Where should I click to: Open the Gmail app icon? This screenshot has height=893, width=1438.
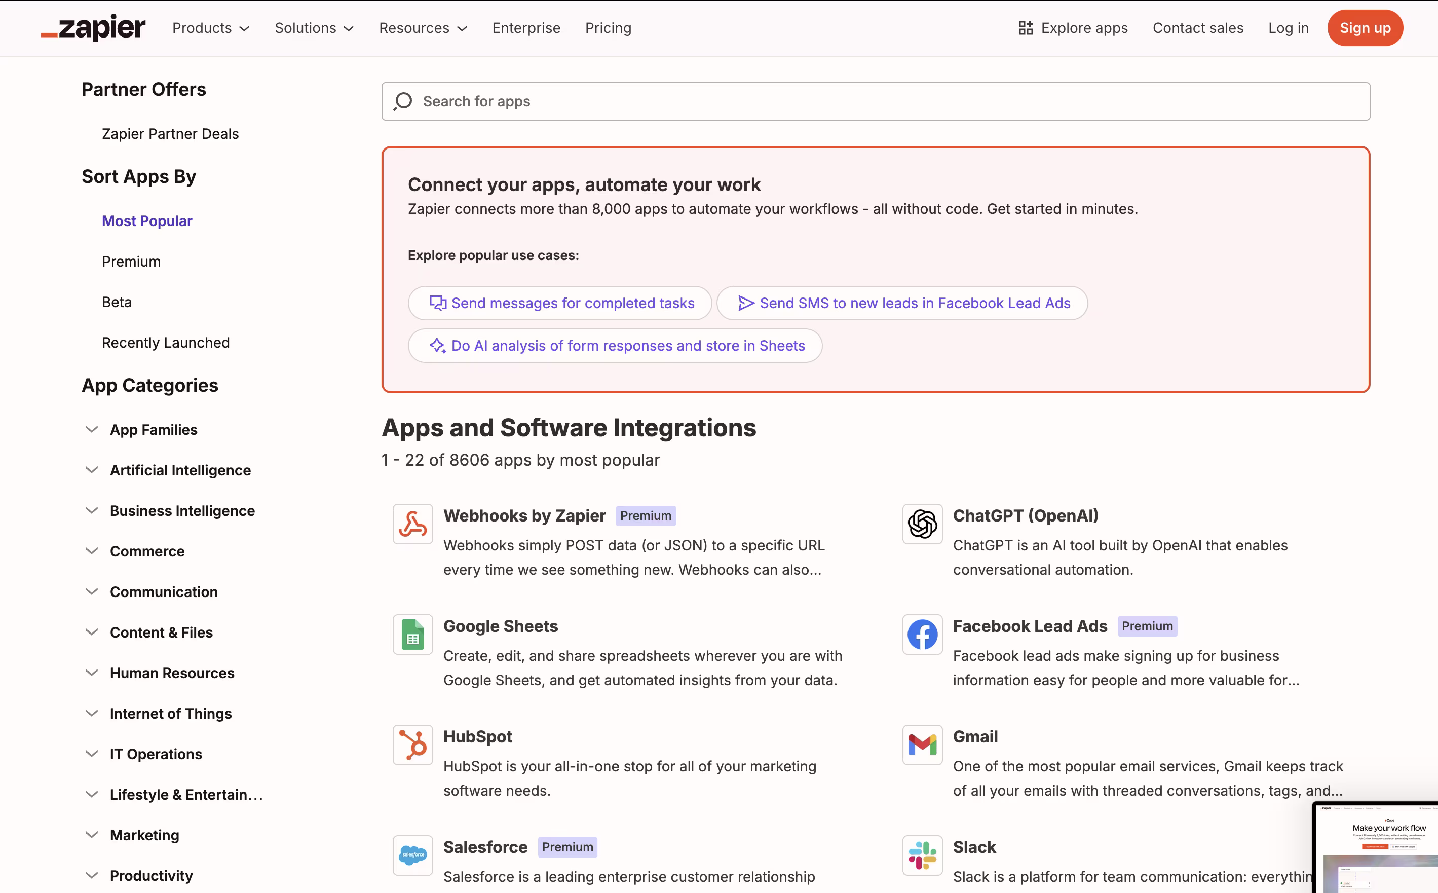(x=922, y=745)
